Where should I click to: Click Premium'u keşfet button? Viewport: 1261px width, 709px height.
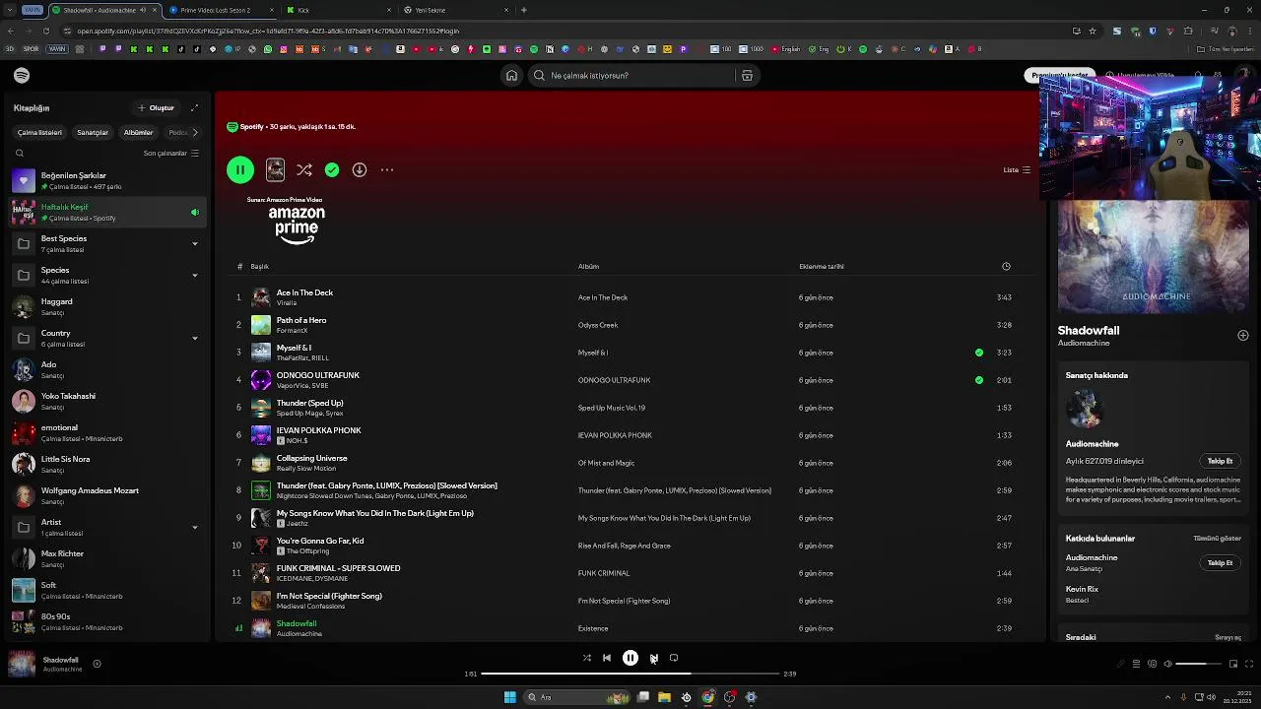[1061, 76]
